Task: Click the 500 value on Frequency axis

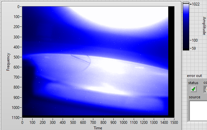Action: pos(17,57)
